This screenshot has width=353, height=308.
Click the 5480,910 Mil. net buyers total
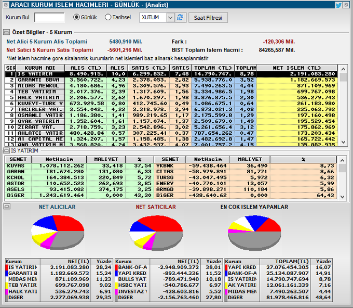click(x=126, y=42)
